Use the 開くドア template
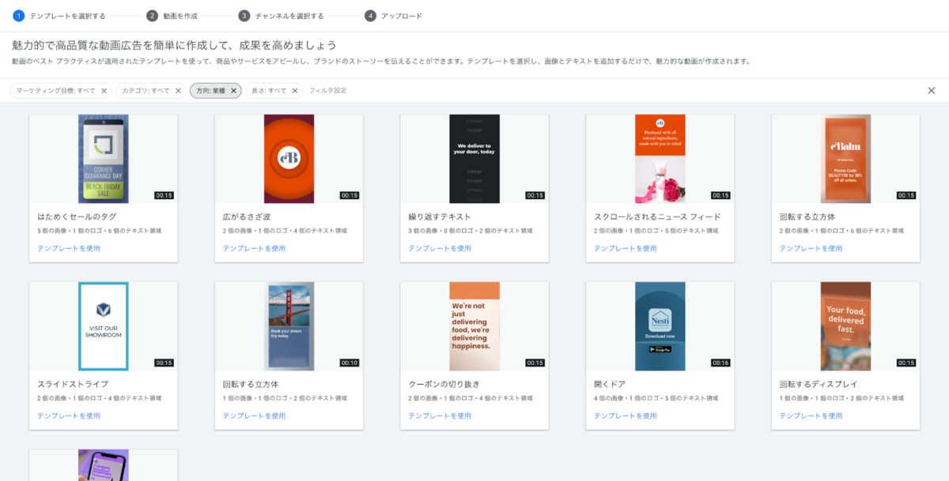Screen dimensions: 949x481 [626, 415]
